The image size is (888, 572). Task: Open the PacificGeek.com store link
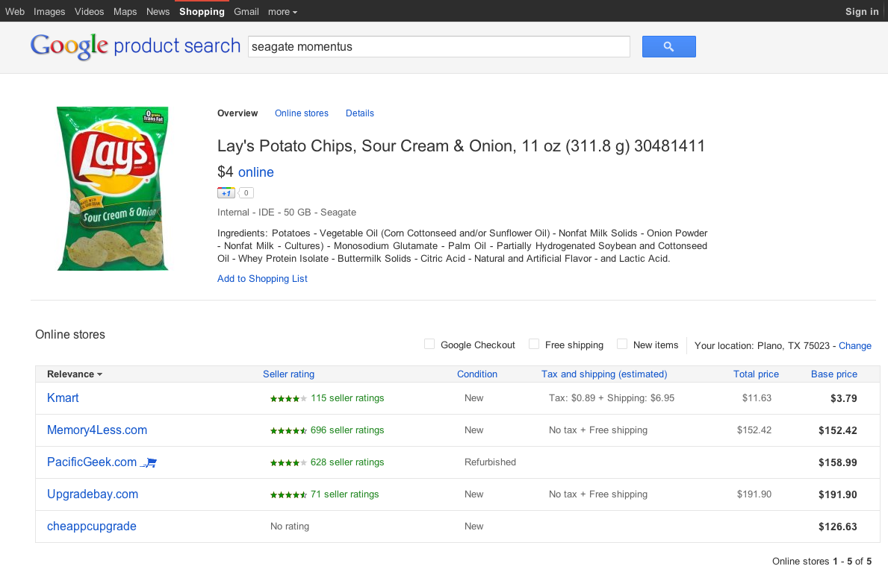92,462
